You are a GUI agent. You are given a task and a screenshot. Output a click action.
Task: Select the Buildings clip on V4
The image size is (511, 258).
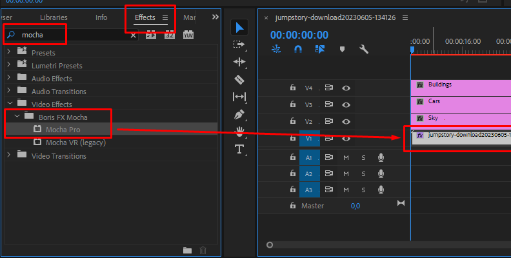click(461, 88)
